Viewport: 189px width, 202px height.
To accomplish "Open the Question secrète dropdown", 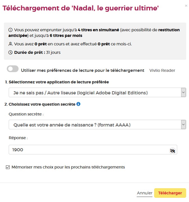I will pos(97,125).
